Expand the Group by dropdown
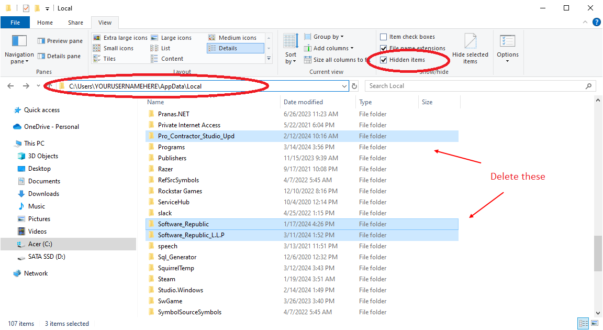The height and width of the screenshot is (330, 603). tap(328, 37)
